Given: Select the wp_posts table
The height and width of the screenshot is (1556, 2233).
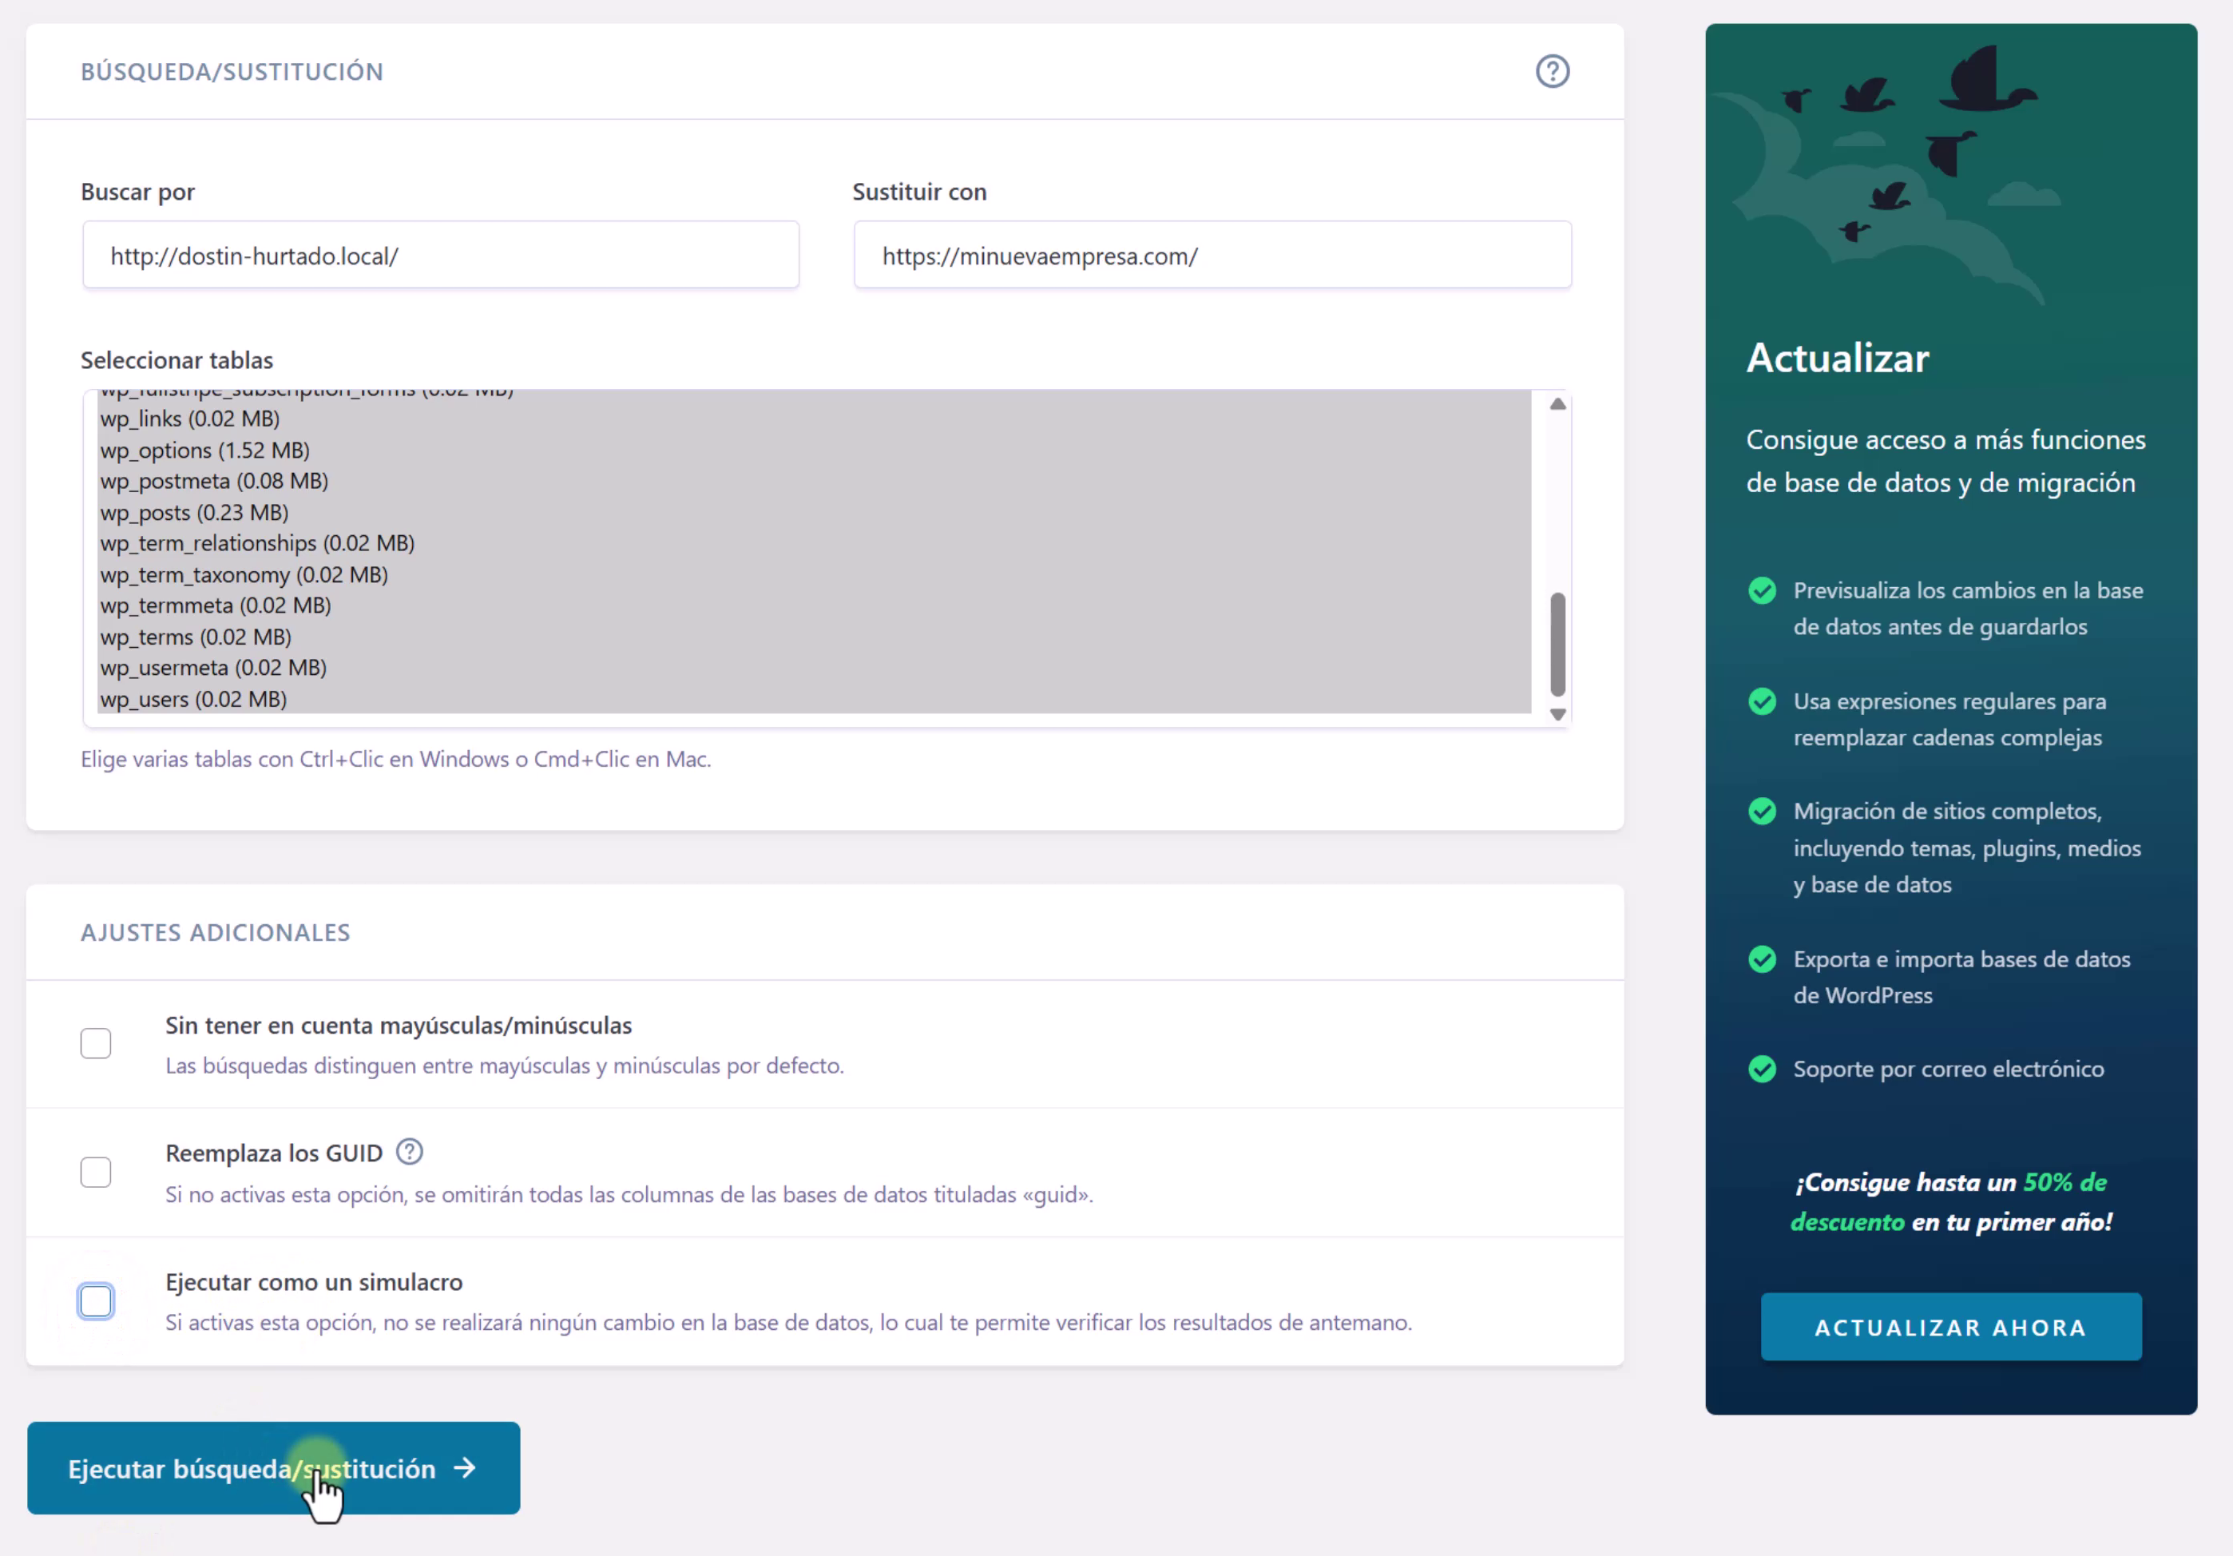Looking at the screenshot, I should click(193, 513).
